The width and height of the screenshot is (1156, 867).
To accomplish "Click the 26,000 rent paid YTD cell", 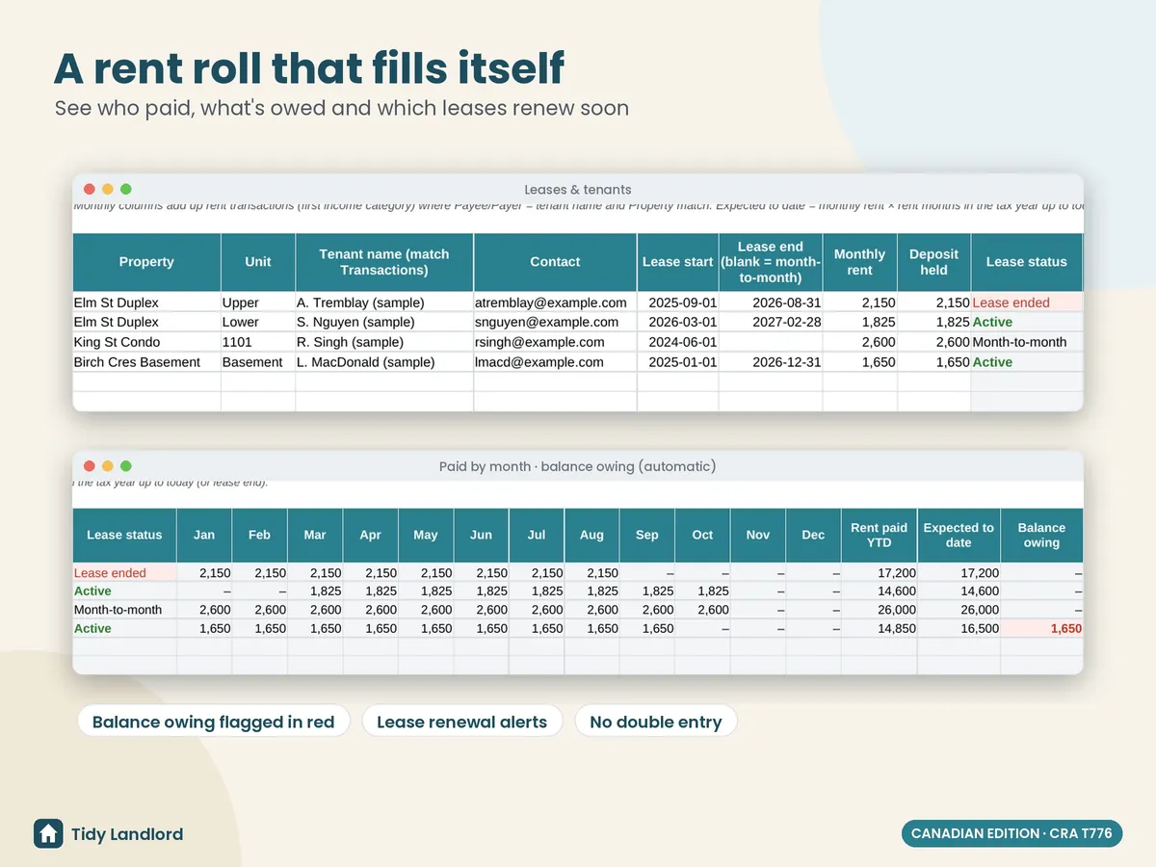I will (880, 610).
